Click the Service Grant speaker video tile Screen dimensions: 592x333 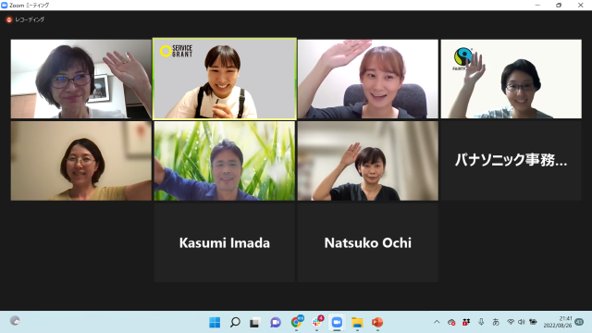click(x=225, y=79)
